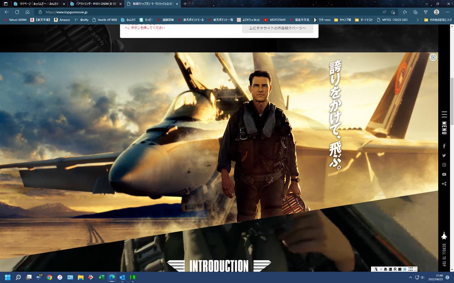Click the scrollbar down arrow
This screenshot has width=454, height=283.
tap(452, 270)
